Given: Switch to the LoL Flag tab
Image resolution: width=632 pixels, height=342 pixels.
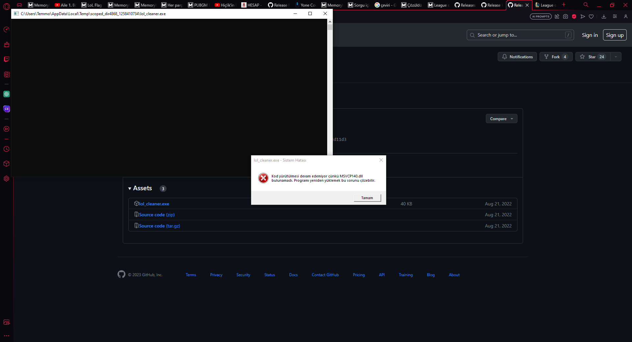Looking at the screenshot, I should [x=92, y=5].
